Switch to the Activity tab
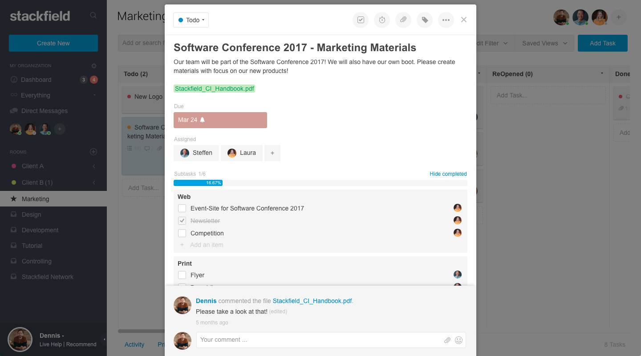 (134, 344)
